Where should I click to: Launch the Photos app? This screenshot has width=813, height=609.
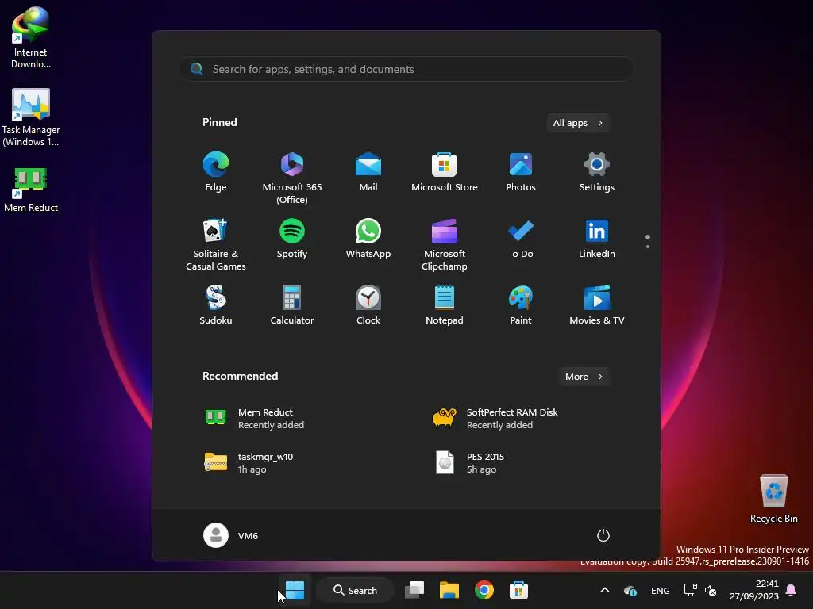point(521,172)
